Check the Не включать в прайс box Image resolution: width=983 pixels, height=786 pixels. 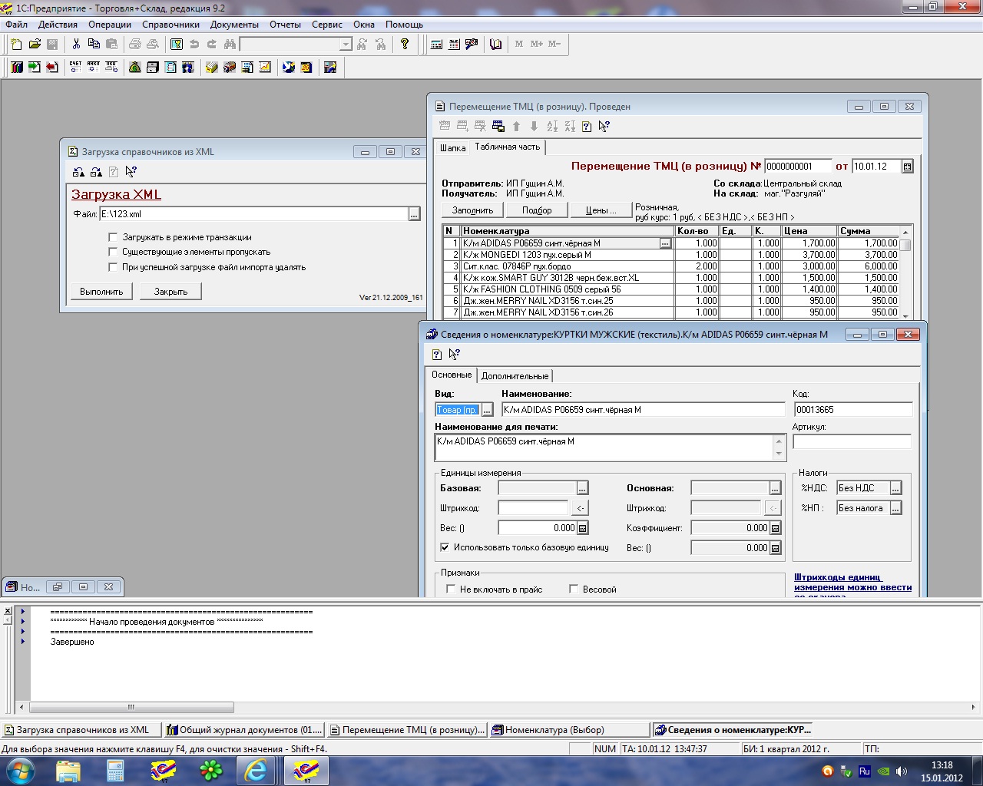[x=451, y=589]
